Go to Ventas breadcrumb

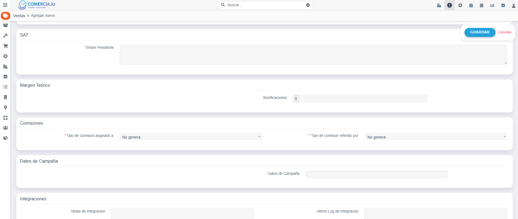click(x=19, y=16)
